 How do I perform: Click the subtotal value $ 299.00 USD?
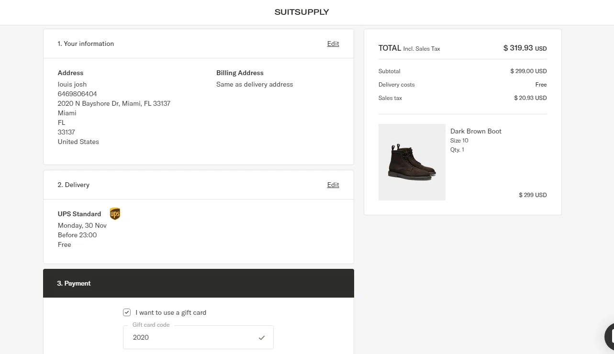coord(528,71)
